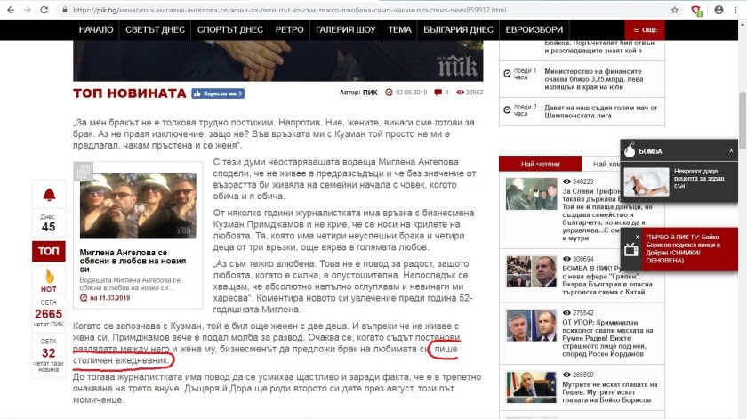Viewport: 747px width, 419px height.
Task: Open the HOT flame section
Action: [48, 279]
